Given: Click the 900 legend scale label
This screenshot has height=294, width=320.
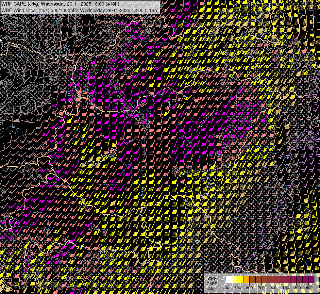Looking at the screenshot, I should [x=273, y=288].
